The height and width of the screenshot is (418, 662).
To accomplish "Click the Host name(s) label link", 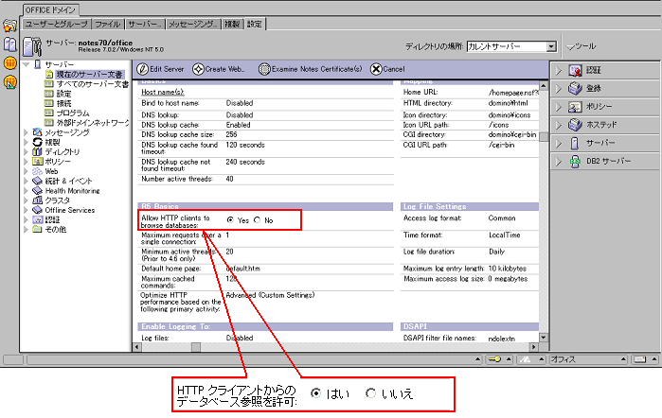I will (163, 92).
